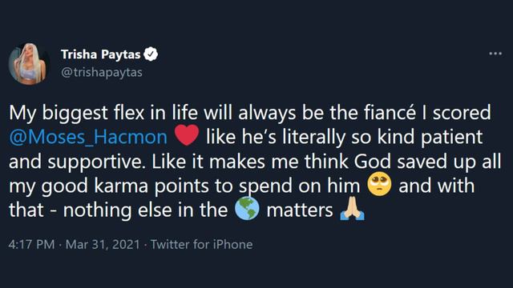Click the 4:17 PM timestamp
The height and width of the screenshot is (288, 513).
tap(31, 244)
